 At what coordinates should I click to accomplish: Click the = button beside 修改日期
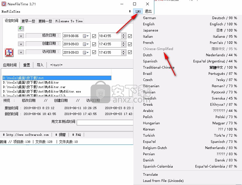tap(21, 36)
